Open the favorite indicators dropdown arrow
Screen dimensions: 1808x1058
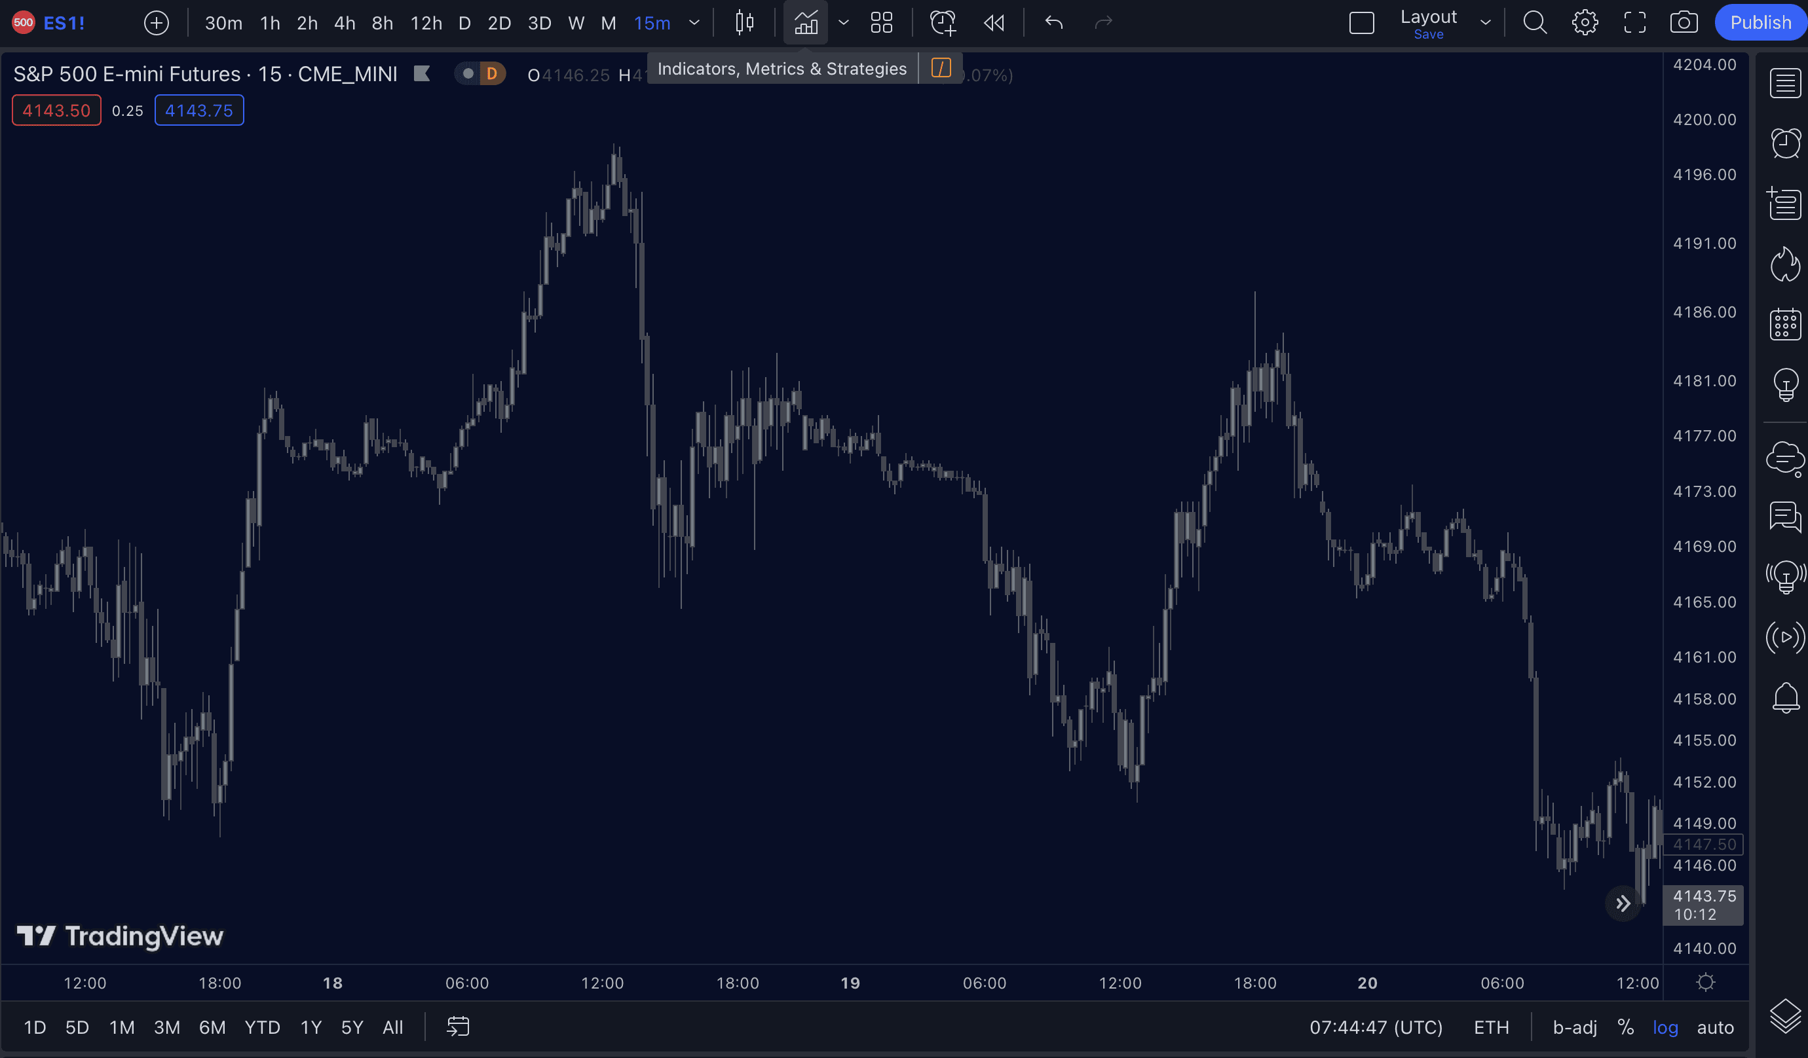pyautogui.click(x=844, y=23)
